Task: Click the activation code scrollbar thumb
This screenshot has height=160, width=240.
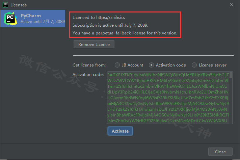Action: pyautogui.click(x=231, y=75)
